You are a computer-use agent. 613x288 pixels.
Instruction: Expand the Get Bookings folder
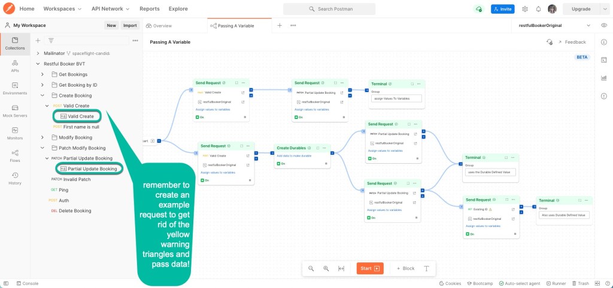tap(42, 74)
